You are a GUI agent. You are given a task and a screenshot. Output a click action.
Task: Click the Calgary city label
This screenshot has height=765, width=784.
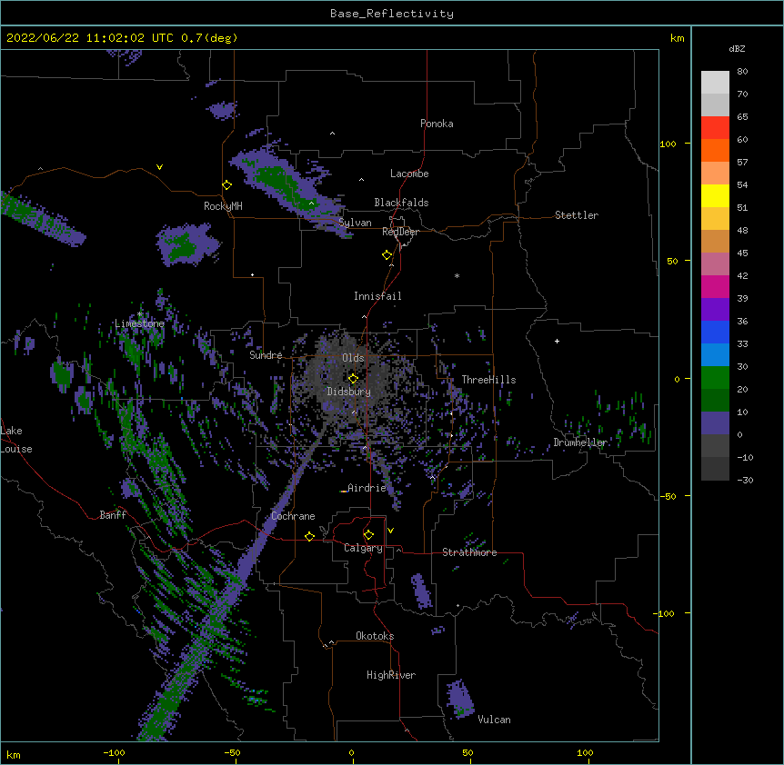pos(363,548)
